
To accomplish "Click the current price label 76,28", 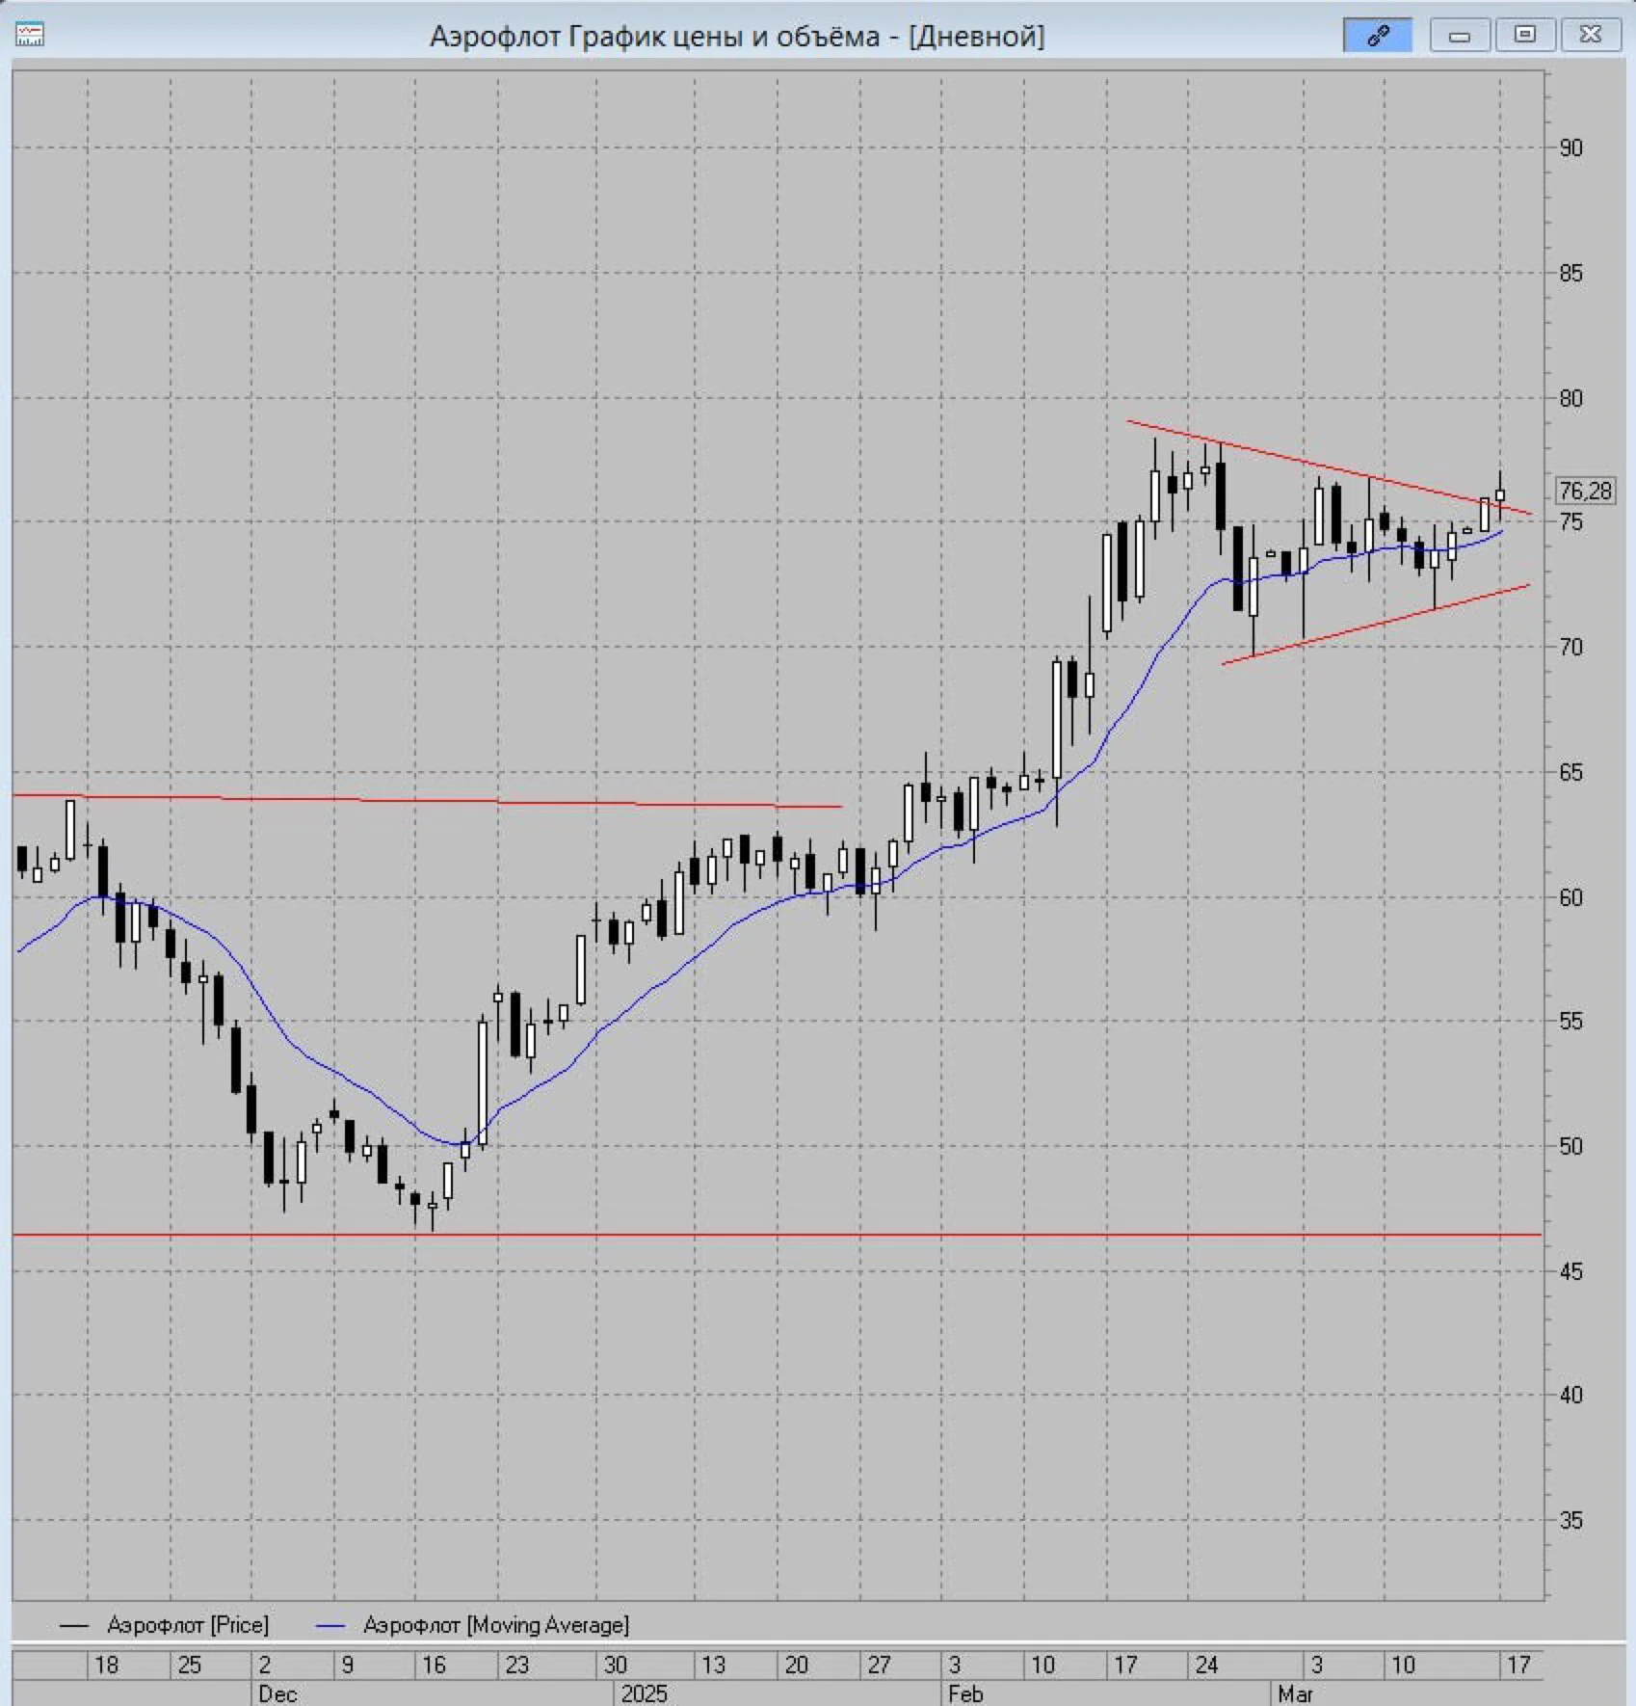I will coord(1585,491).
